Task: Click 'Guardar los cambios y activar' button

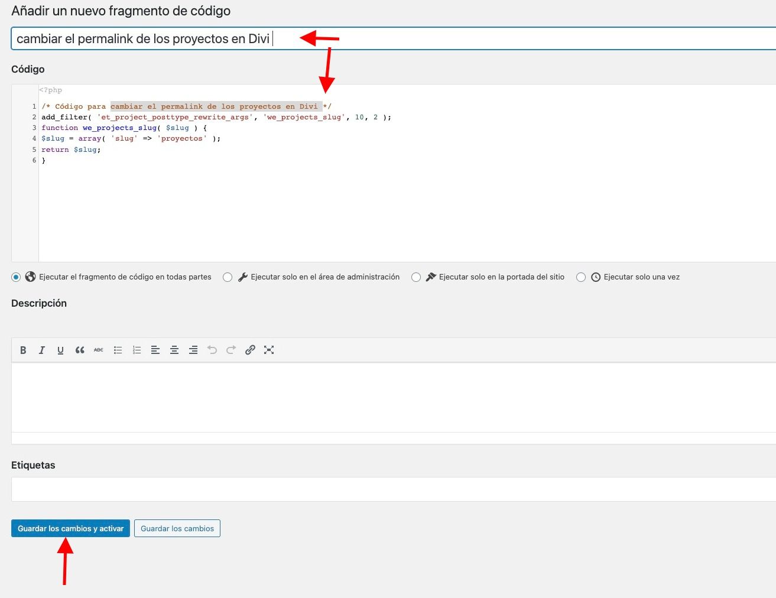Action: coord(70,528)
